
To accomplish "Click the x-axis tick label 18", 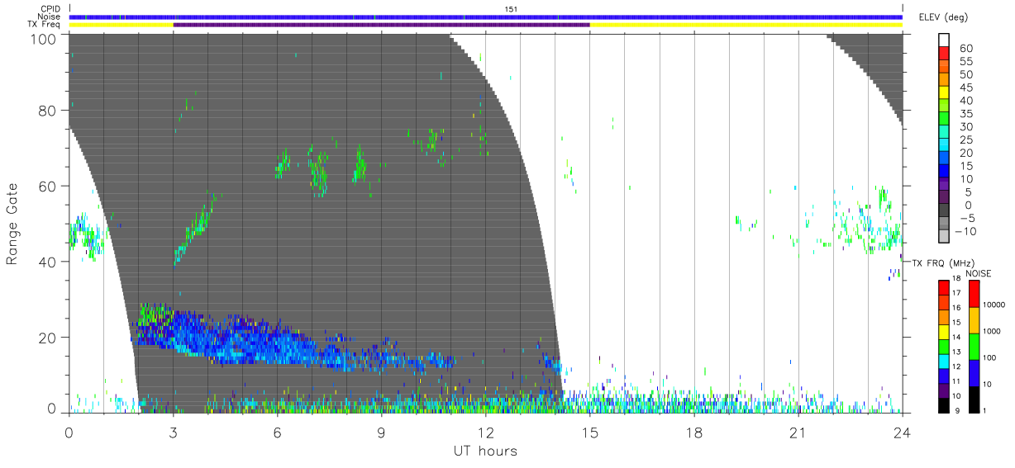I will point(693,432).
